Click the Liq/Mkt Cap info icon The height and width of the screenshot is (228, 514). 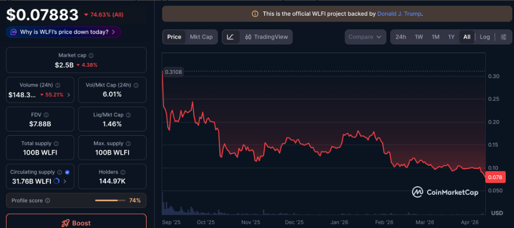[x=128, y=115]
